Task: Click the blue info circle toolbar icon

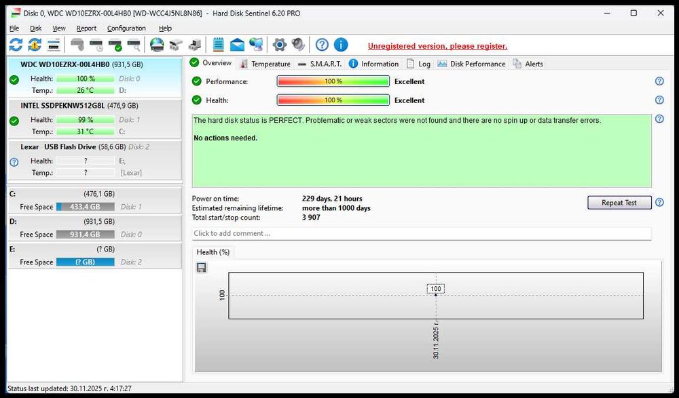Action: pyautogui.click(x=341, y=45)
